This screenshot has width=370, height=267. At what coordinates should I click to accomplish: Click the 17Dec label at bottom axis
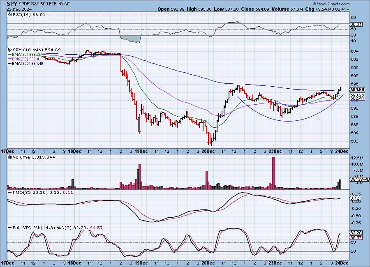[x=7, y=263]
